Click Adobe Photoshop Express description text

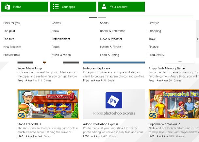(x=113, y=130)
